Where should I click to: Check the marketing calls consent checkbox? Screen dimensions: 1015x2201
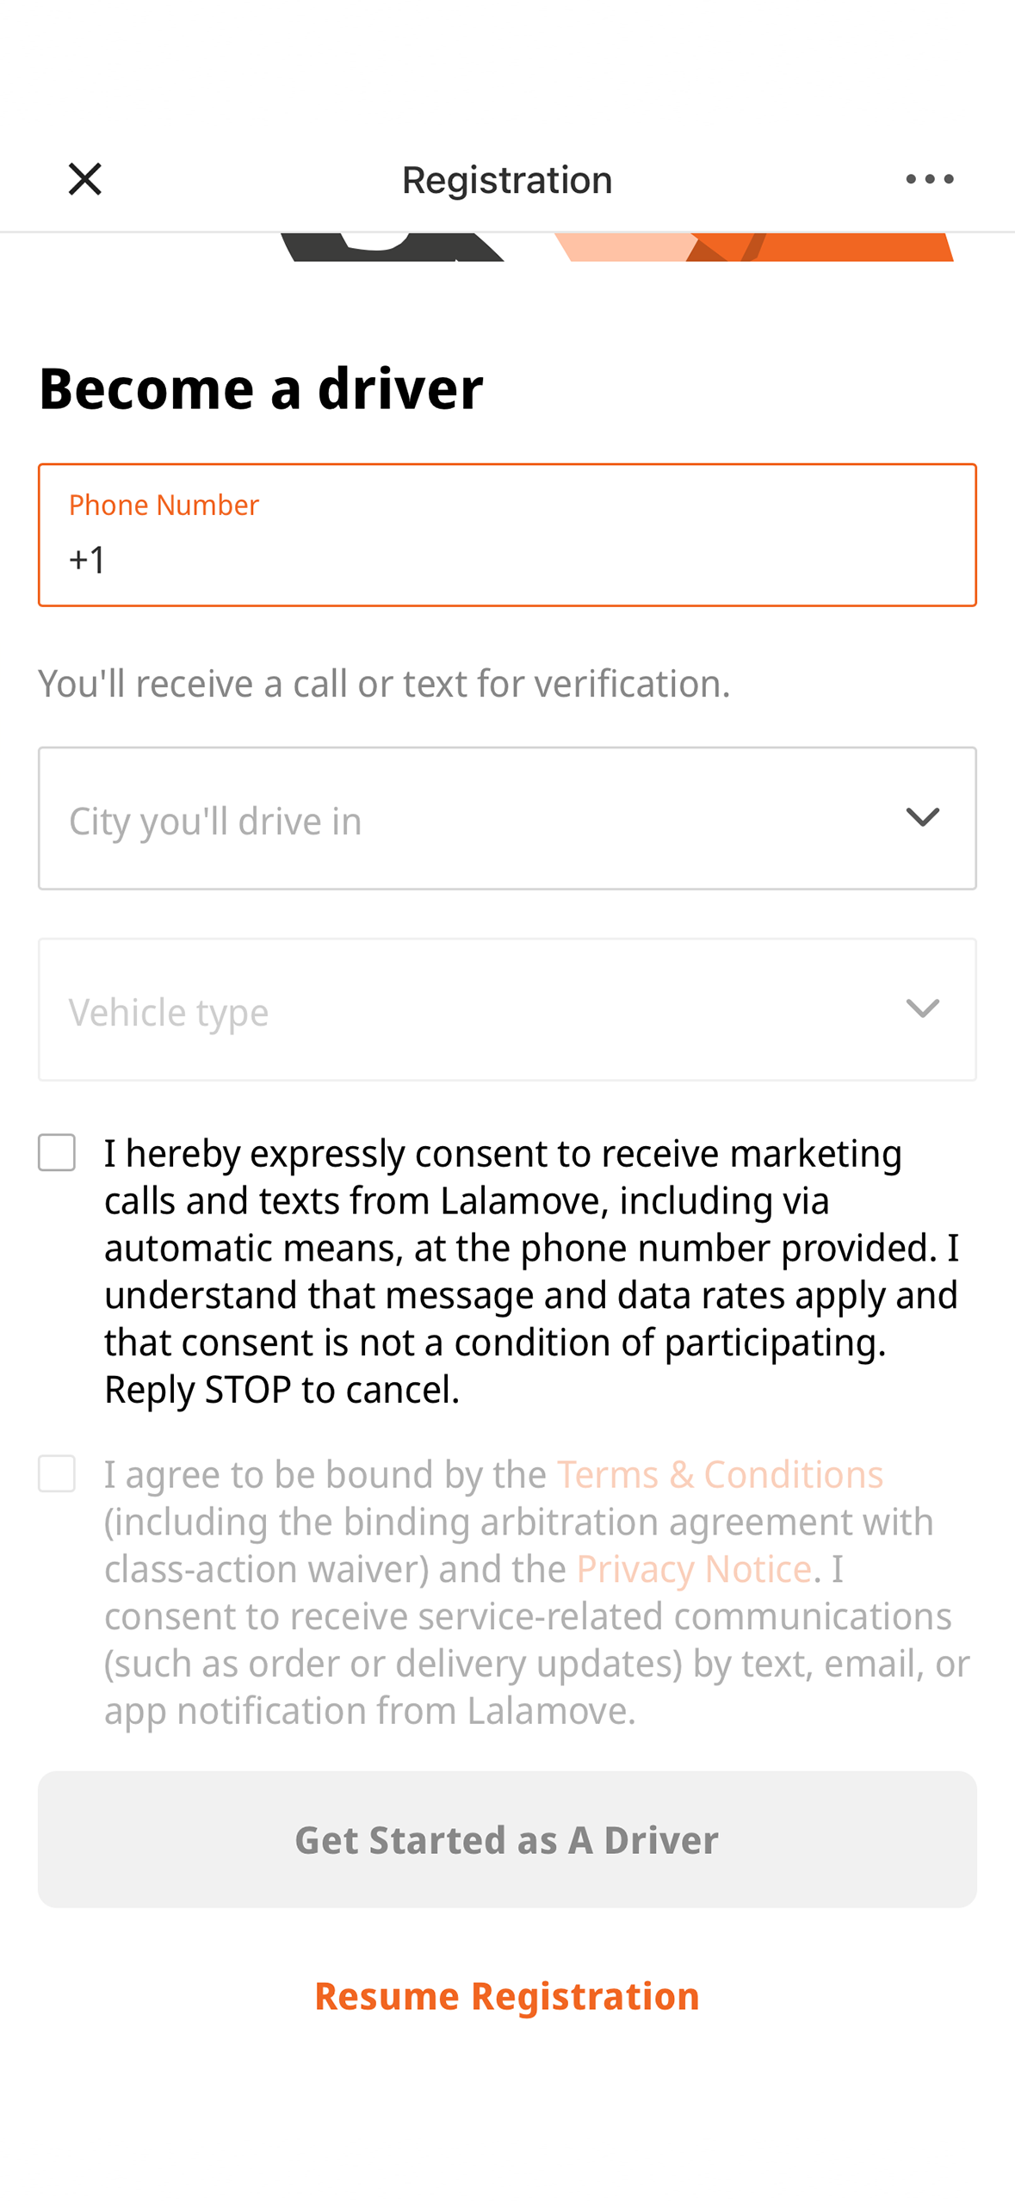(57, 1152)
